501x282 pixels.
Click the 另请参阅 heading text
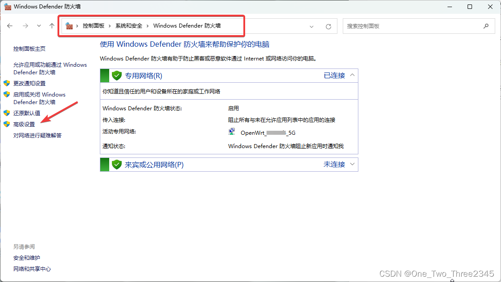coord(24,246)
